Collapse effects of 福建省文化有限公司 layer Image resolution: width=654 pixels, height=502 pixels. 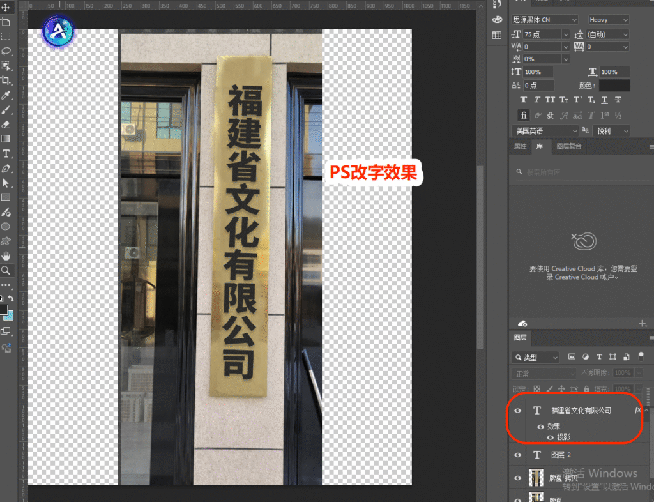tap(646, 410)
